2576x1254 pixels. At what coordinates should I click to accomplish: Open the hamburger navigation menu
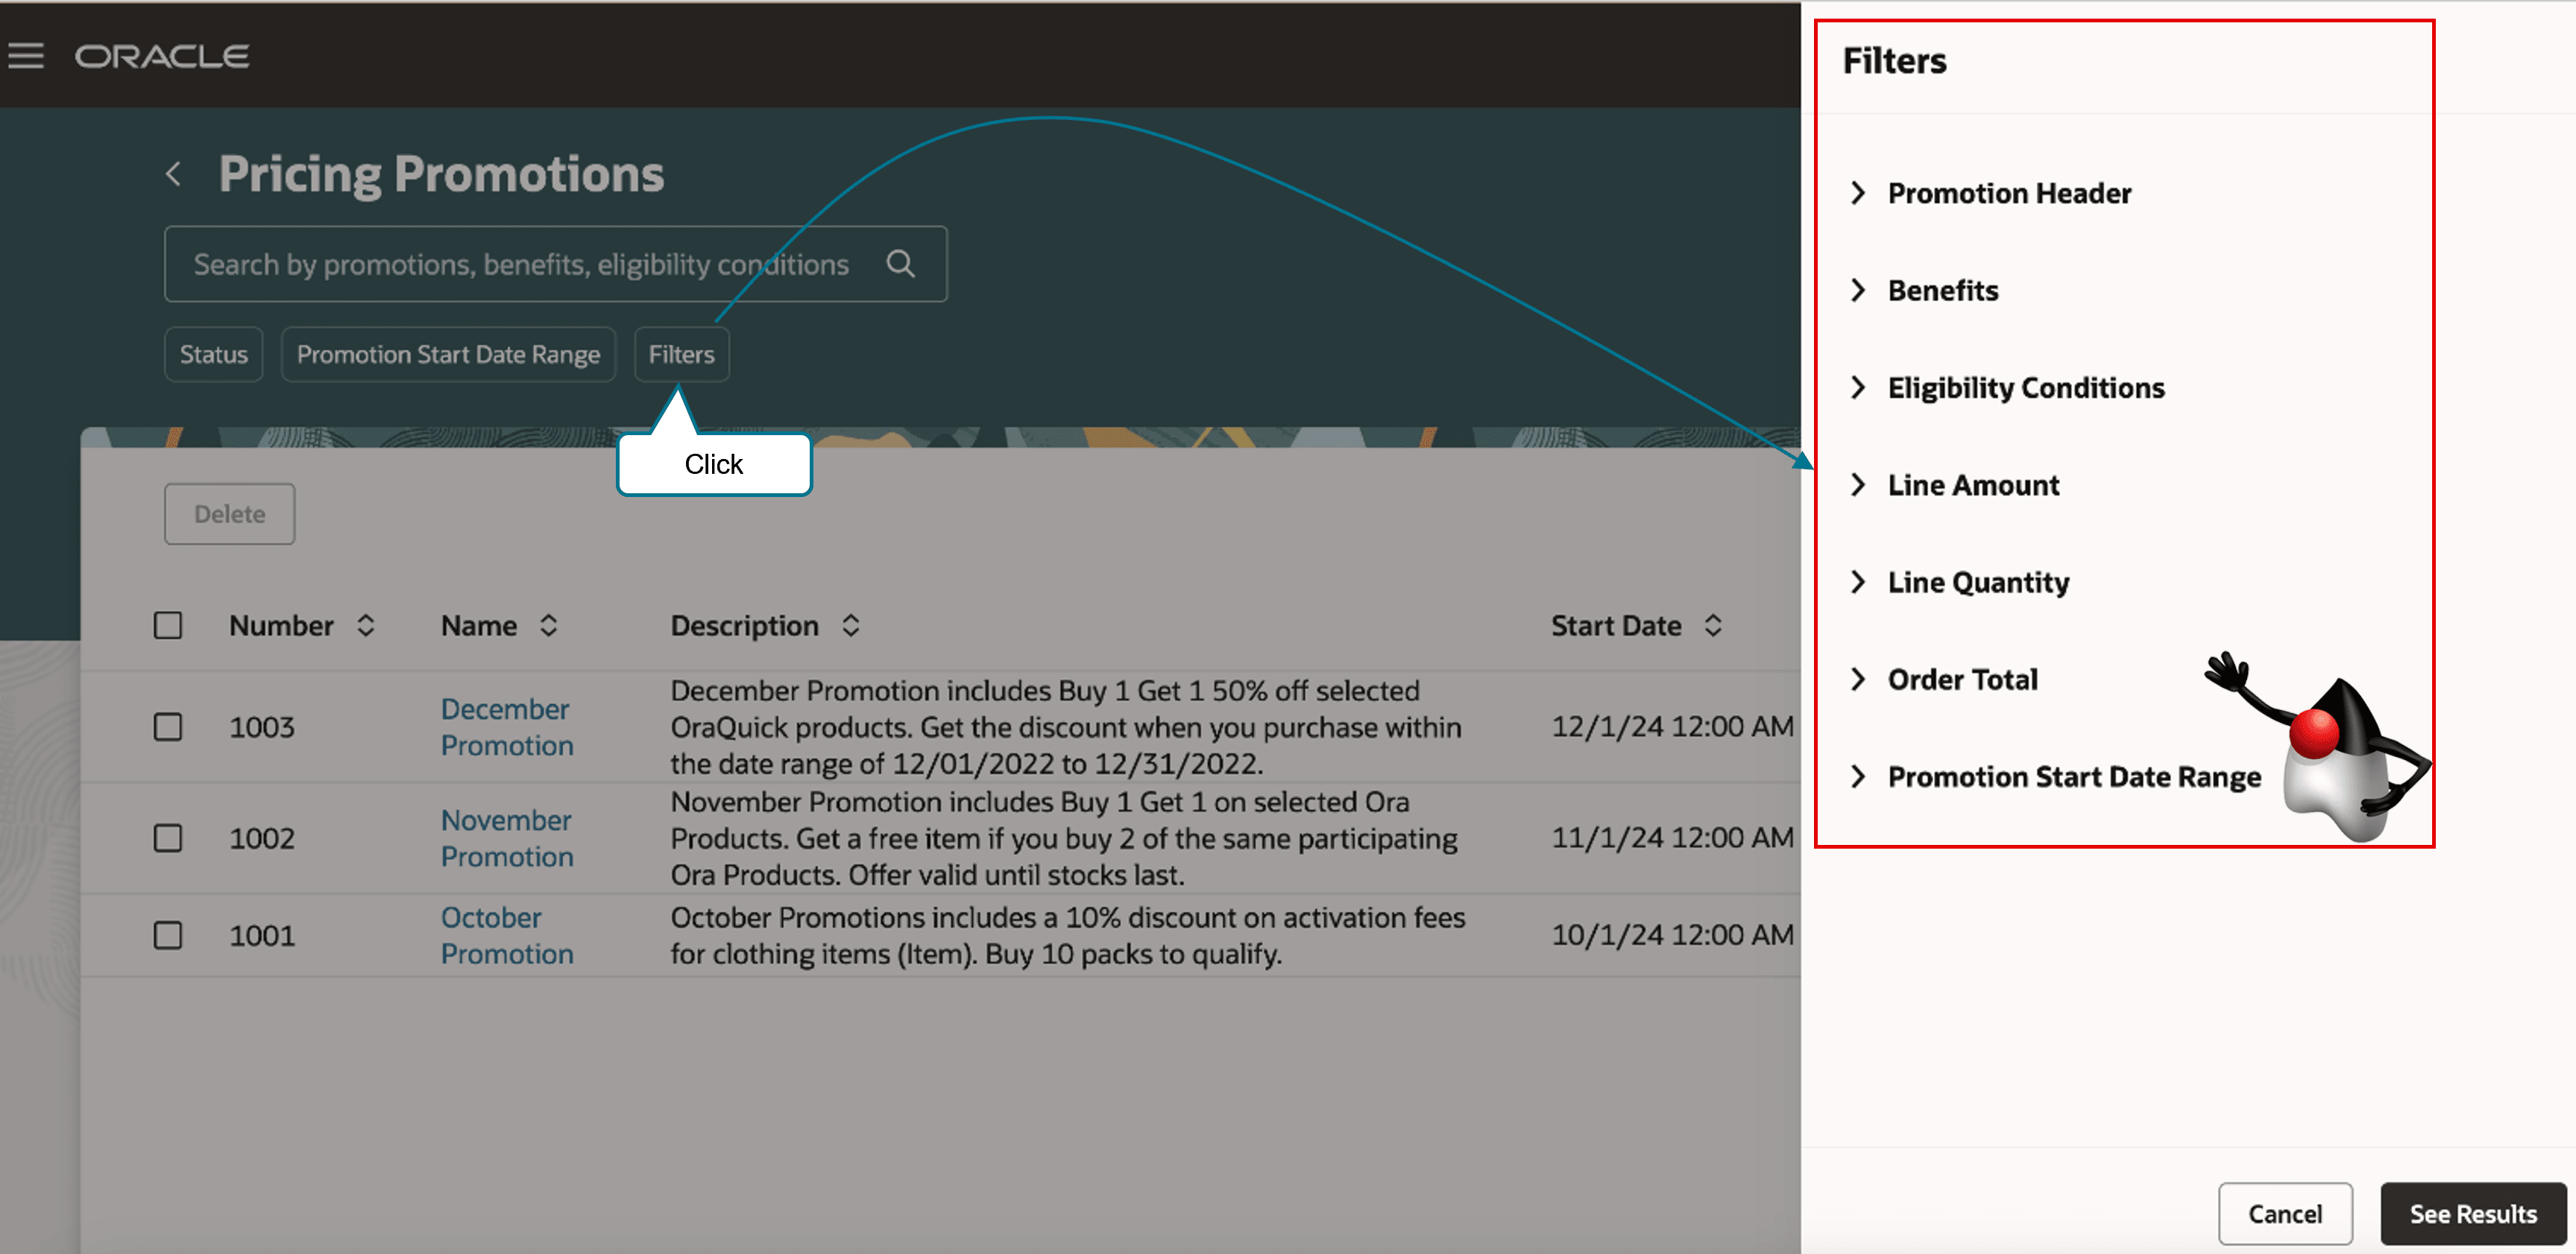26,56
